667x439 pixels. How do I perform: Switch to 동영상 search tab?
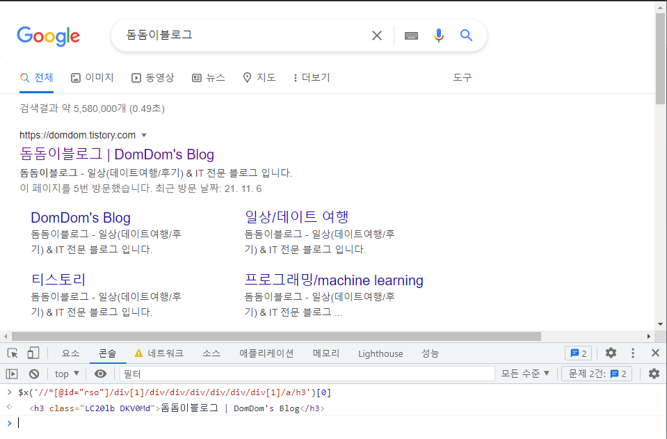[153, 78]
